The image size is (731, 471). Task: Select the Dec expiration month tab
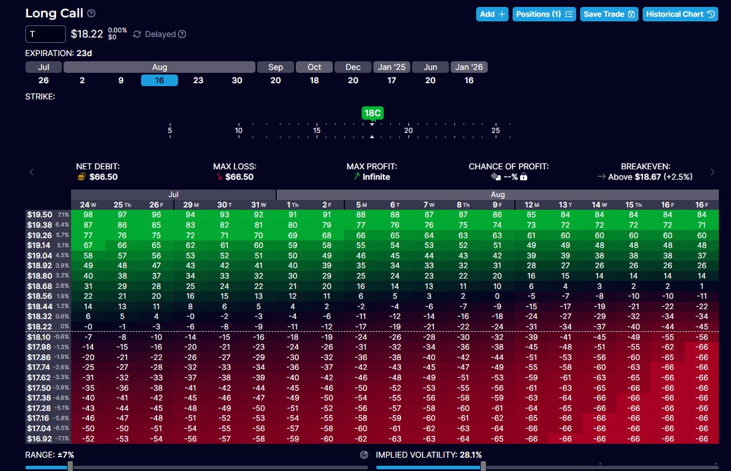[353, 67]
